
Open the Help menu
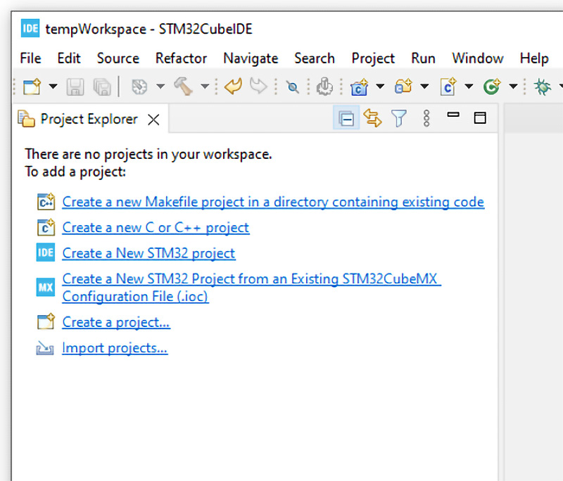534,59
